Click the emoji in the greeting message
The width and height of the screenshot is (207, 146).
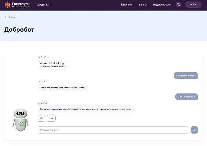[x=63, y=64]
